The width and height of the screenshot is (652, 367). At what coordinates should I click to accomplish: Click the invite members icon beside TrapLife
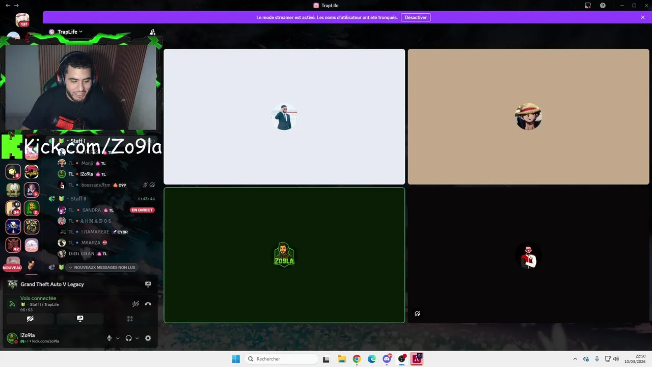152,32
